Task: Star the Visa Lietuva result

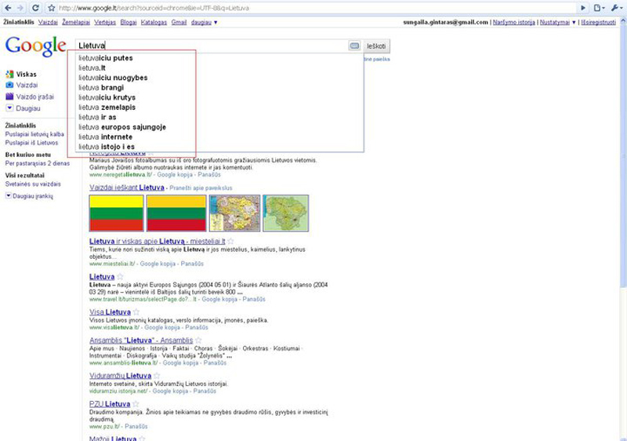Action: point(136,312)
